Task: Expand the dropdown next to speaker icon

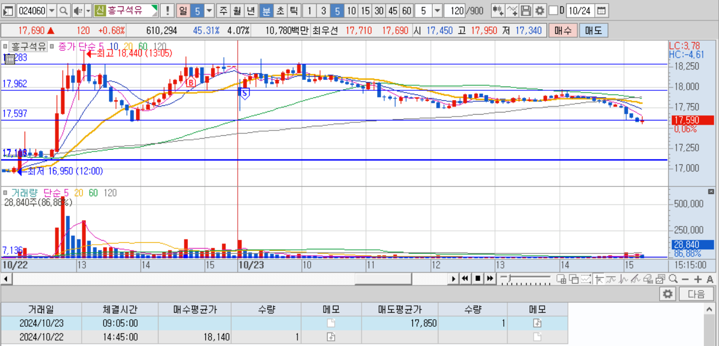Action: point(88,10)
